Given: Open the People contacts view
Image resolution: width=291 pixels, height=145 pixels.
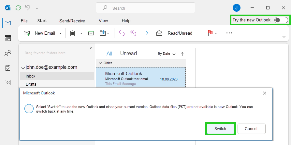Looking at the screenshot, I should (8, 53).
